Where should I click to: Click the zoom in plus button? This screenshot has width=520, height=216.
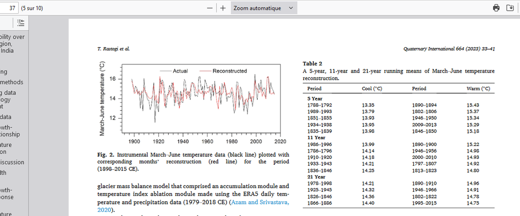click(222, 8)
